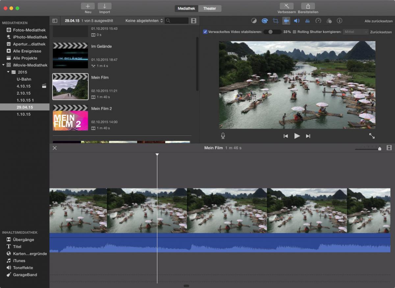Viewport: 395px width, 288px height.
Task: Select the 29.04.15 event
Action: pyautogui.click(x=25, y=107)
